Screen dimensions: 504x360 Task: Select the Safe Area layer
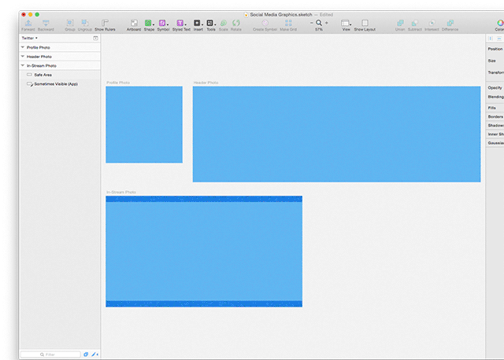click(60, 75)
